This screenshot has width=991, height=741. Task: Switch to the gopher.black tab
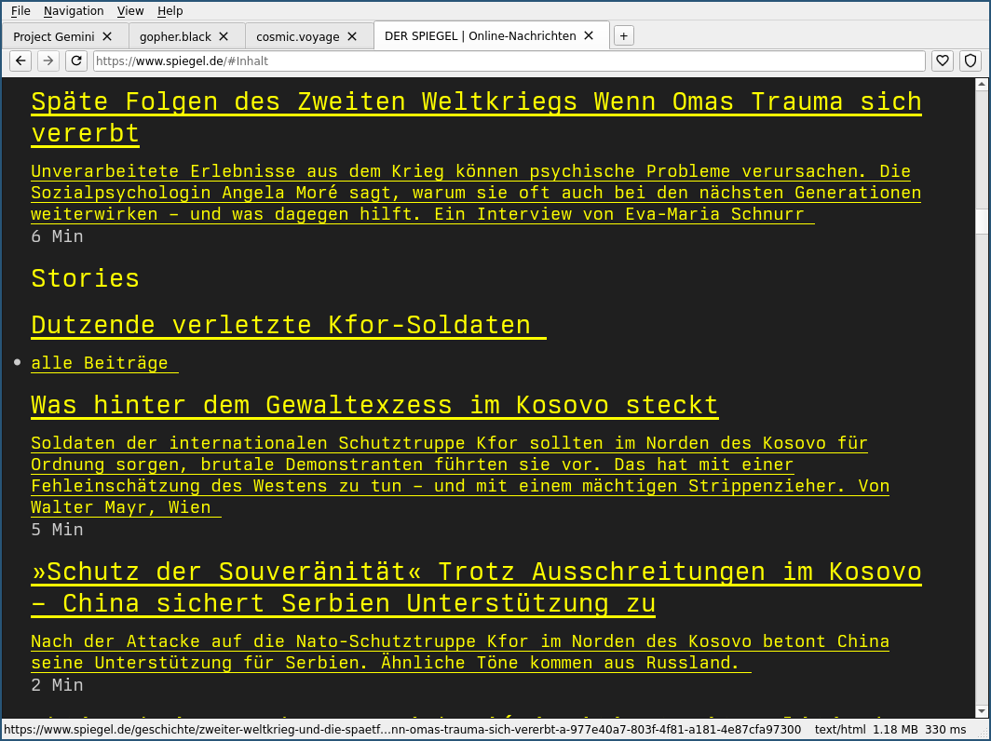pyautogui.click(x=186, y=36)
